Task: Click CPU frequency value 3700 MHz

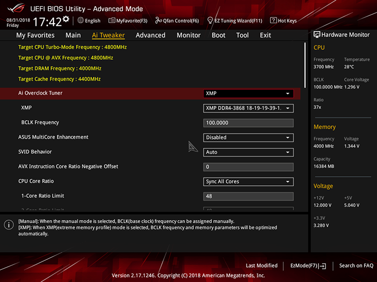Action: tap(323, 67)
